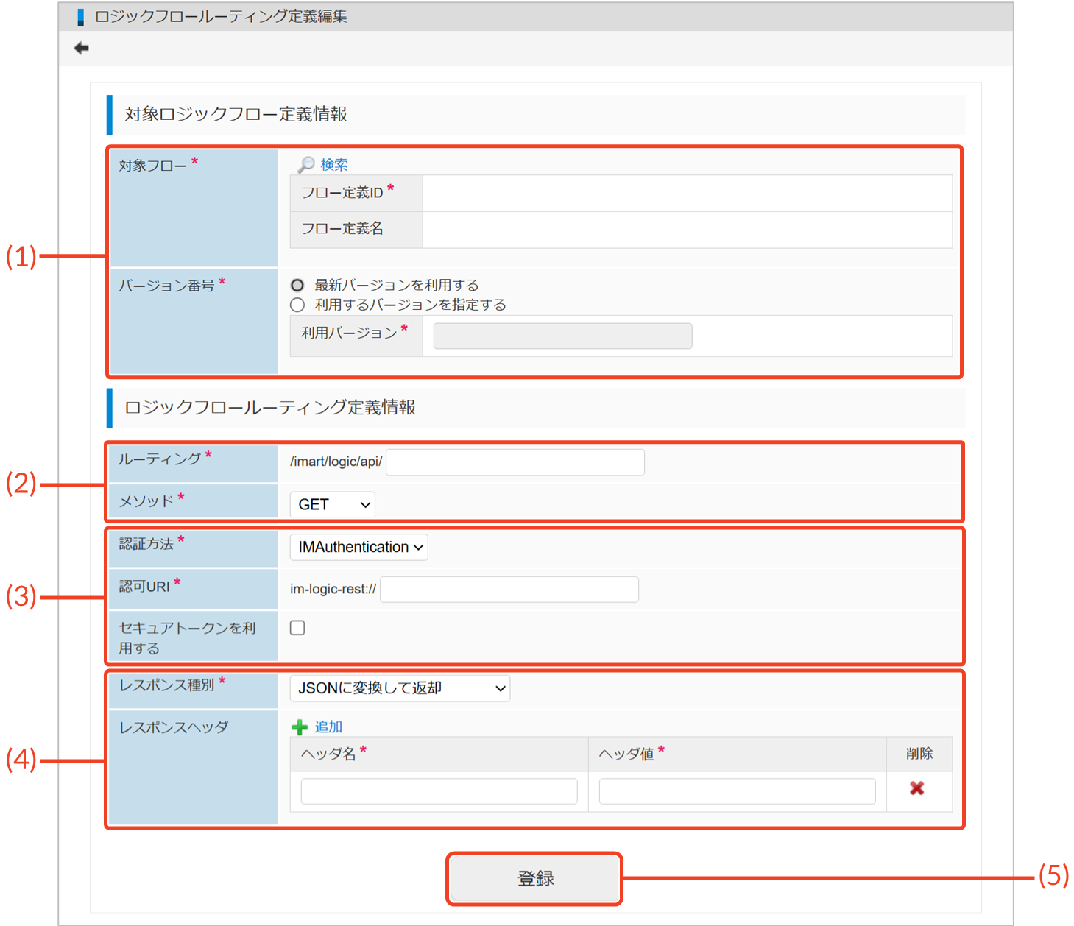Expand the IMAuthentication dropdown
The image size is (1074, 926).
tap(359, 548)
